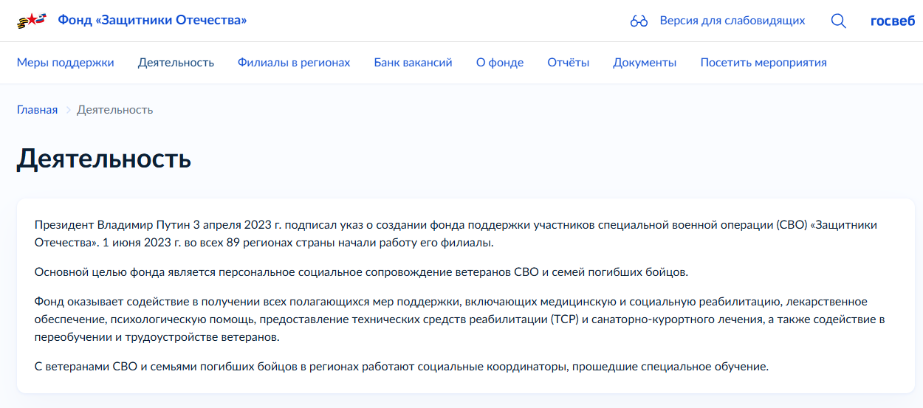
Task: Click Посетить мероприятия in navigation bar
Action: click(x=763, y=63)
